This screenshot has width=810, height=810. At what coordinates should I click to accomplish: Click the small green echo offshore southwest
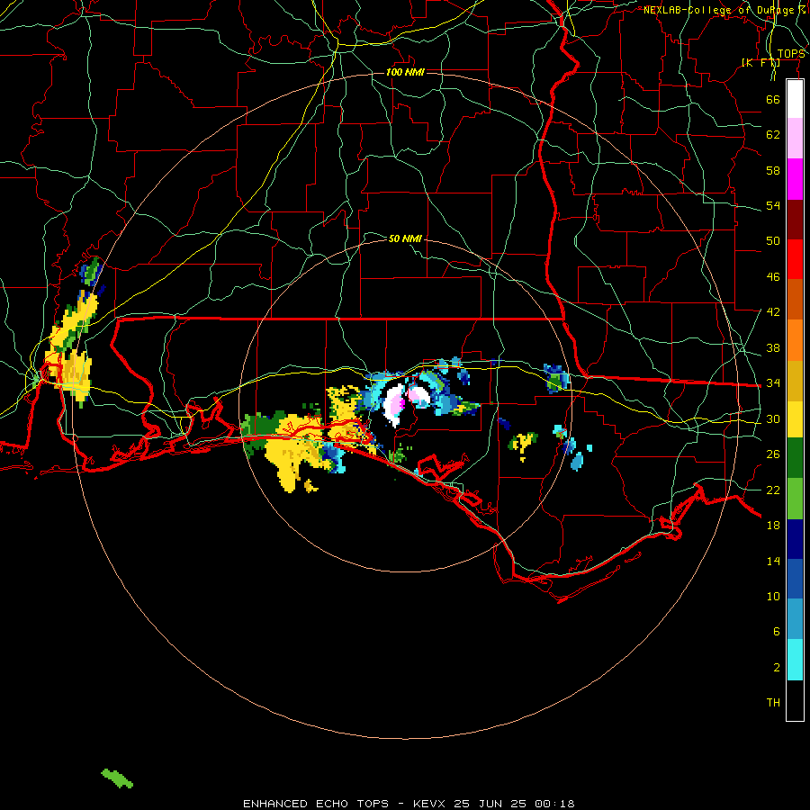click(x=117, y=778)
